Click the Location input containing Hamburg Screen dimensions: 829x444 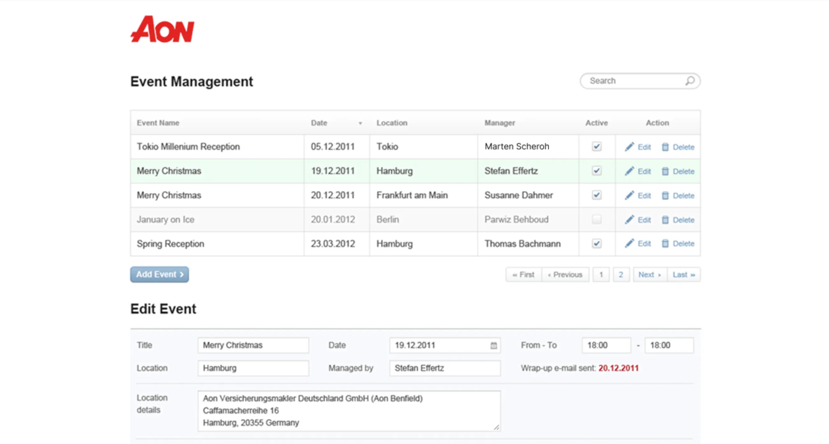point(253,368)
